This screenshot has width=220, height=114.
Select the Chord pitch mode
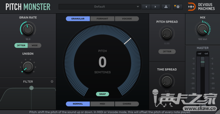(127, 104)
